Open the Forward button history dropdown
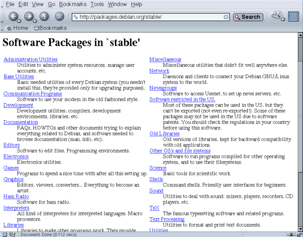 coord(35,21)
